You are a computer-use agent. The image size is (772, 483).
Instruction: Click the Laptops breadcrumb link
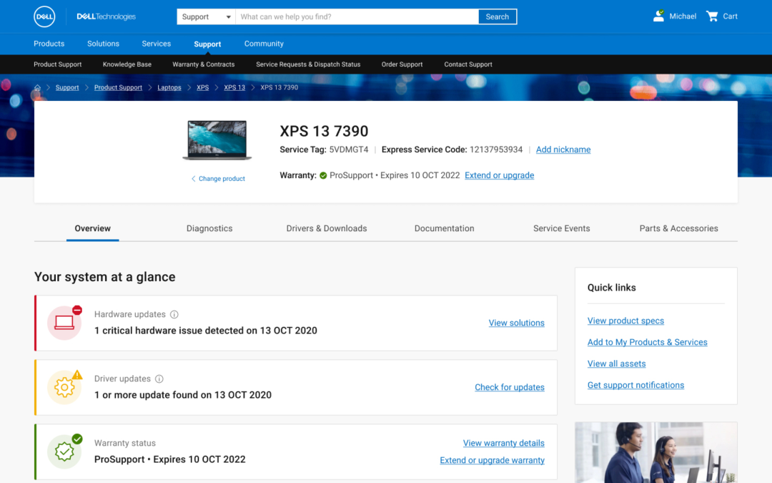[x=169, y=87]
